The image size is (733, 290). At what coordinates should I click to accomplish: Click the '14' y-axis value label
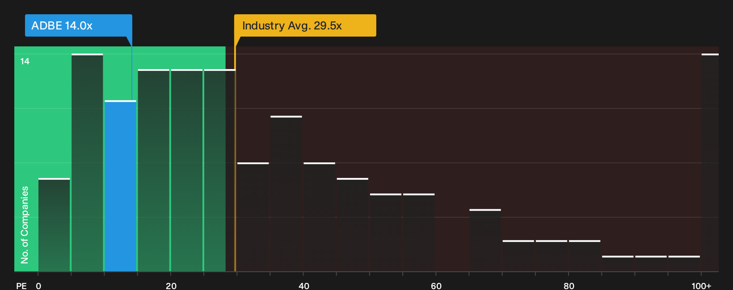[x=25, y=62]
